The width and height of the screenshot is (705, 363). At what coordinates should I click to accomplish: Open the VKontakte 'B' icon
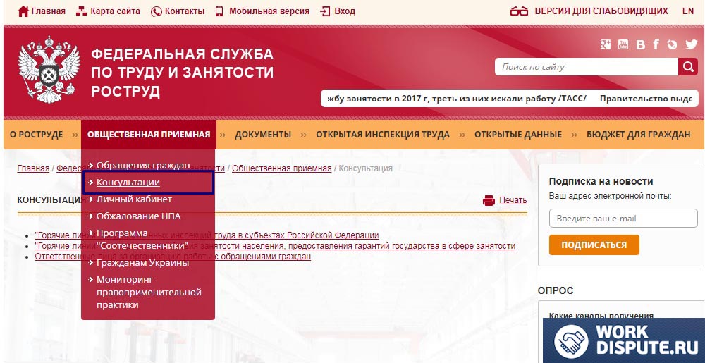[x=641, y=44]
